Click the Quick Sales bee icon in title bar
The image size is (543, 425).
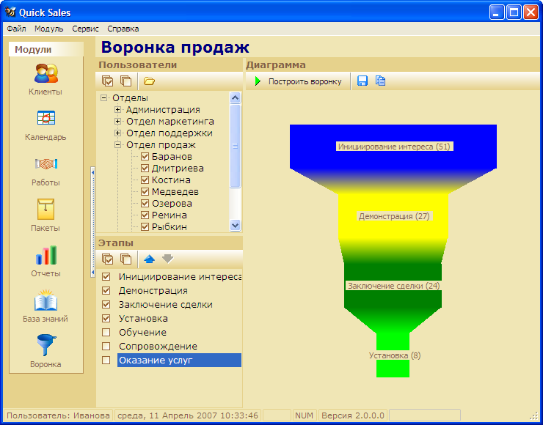tap(10, 12)
